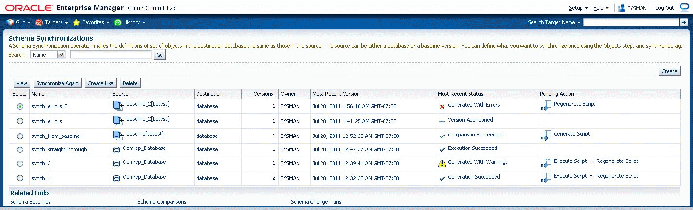Focus the schema synchronization search text field

click(x=111, y=55)
